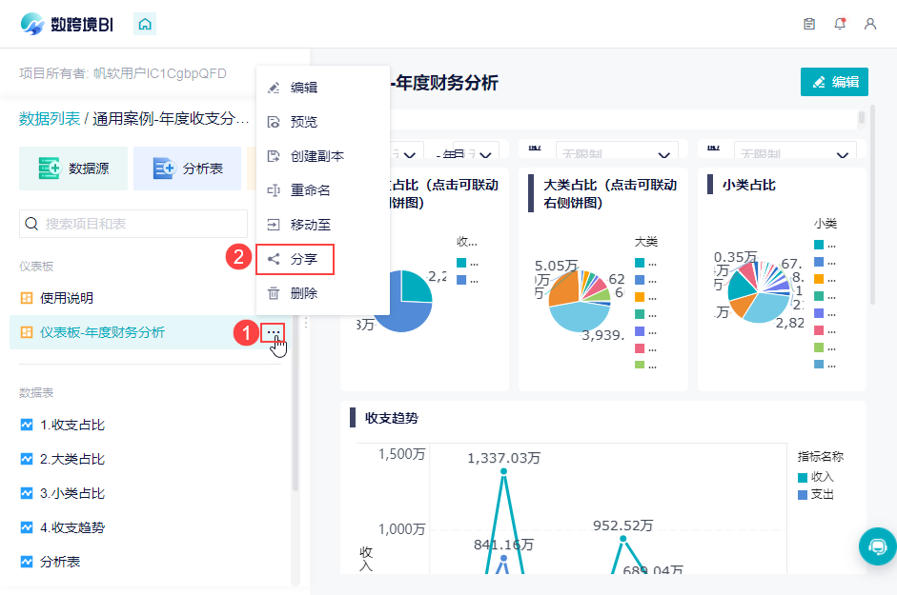Open customer service chat bubble
Image resolution: width=897 pixels, height=595 pixels.
[877, 546]
